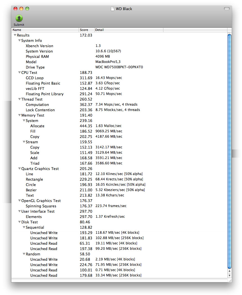
Task: Select the Text row under Quartz
Action: point(119,195)
